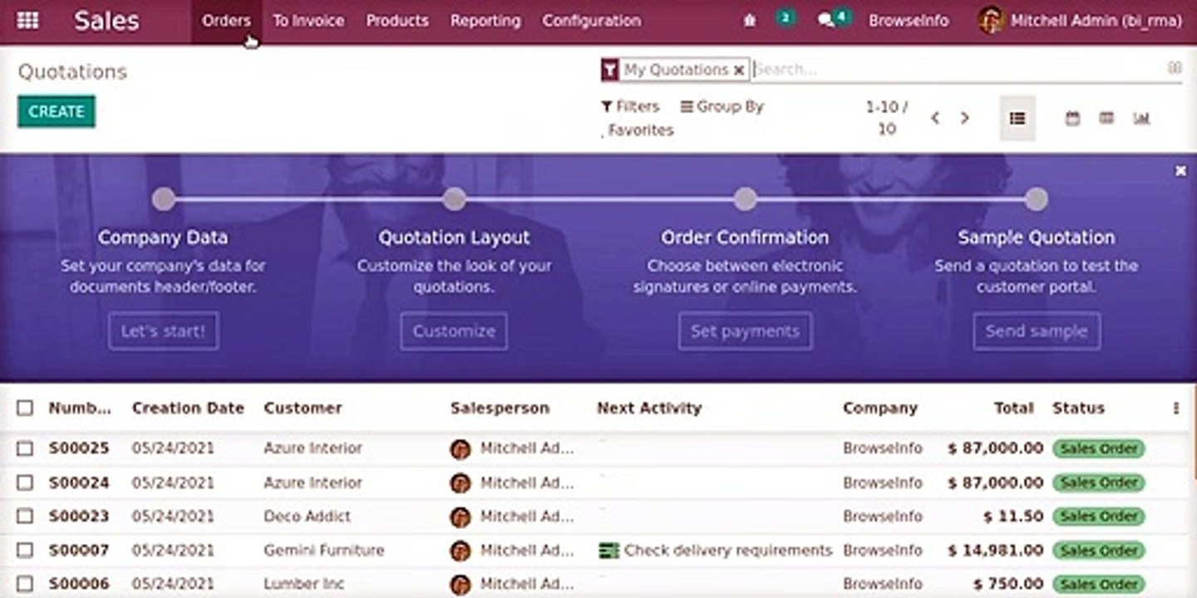Click the Let's start! button

click(x=163, y=331)
